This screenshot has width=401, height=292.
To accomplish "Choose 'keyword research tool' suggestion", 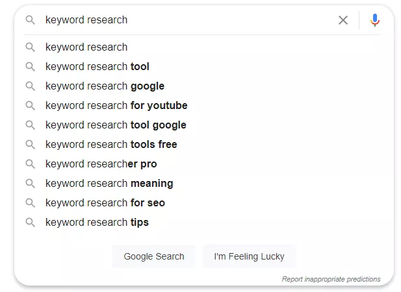I will point(202,67).
